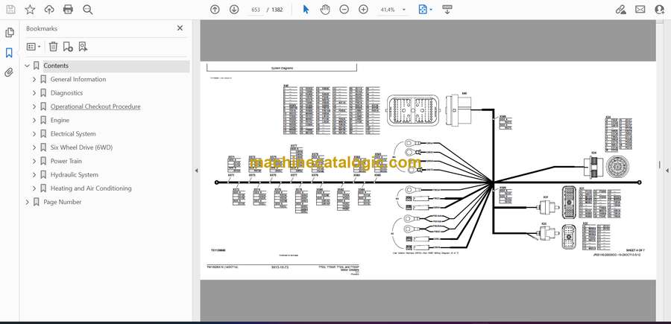Click the System Diagrams header on the page

point(282,68)
